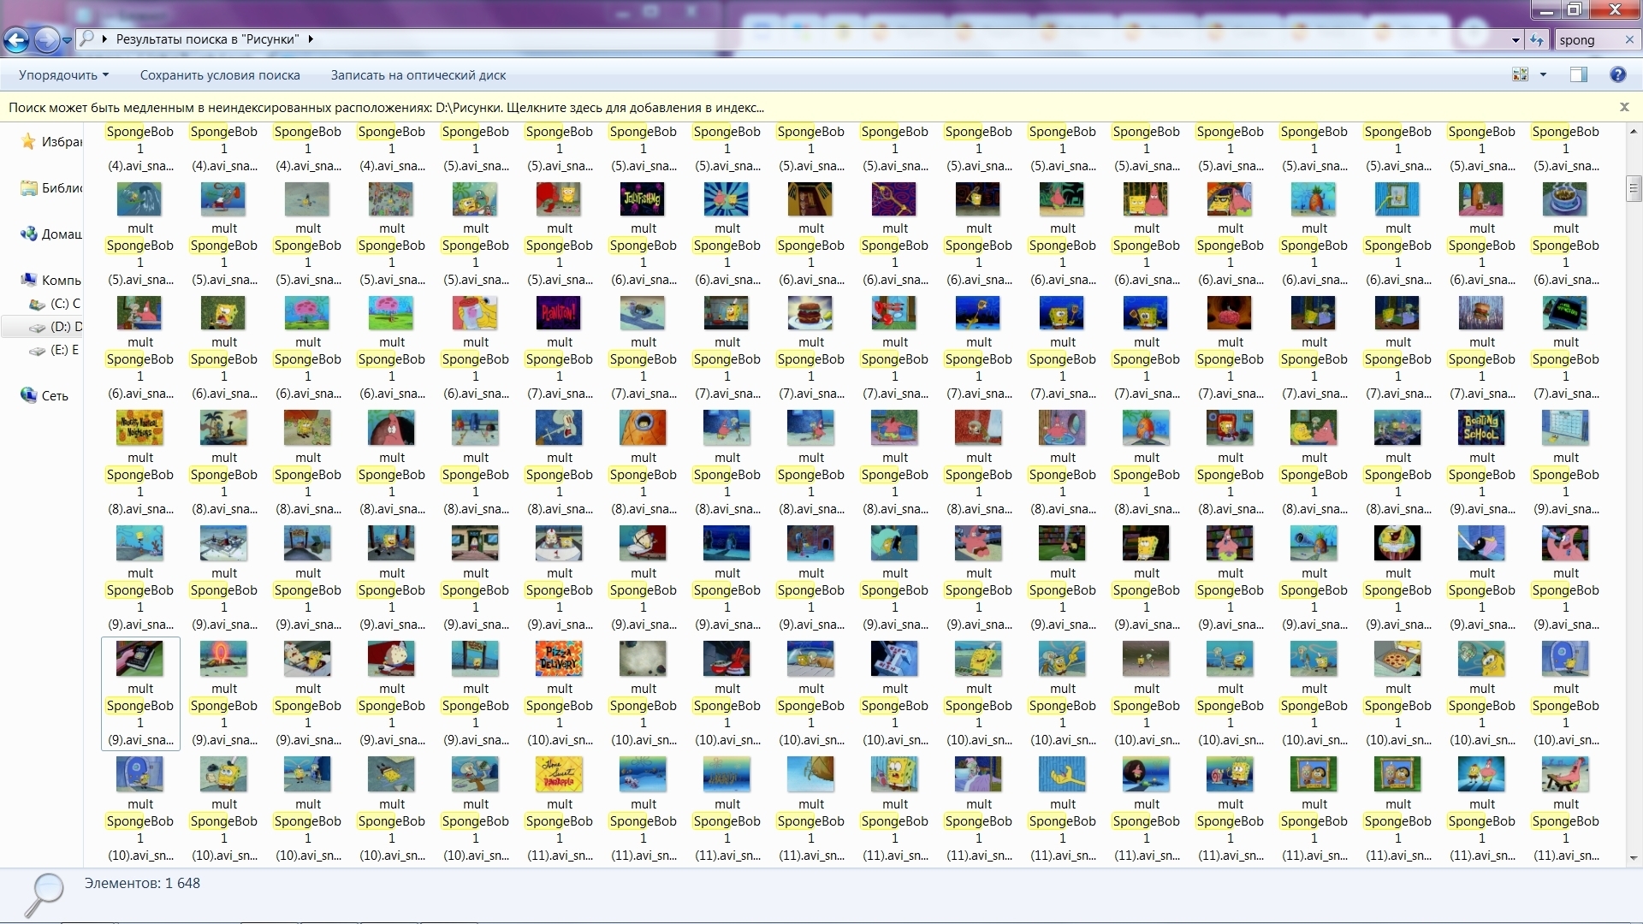This screenshot has height=924, width=1643.
Task: Expand the address bar history dropdown
Action: (x=1515, y=39)
